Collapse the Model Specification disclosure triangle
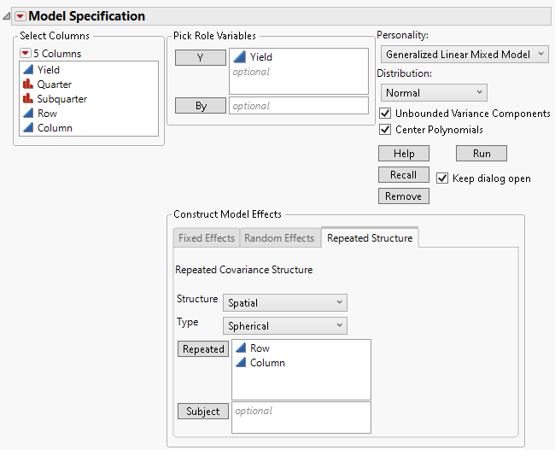The image size is (555, 450). coord(8,16)
